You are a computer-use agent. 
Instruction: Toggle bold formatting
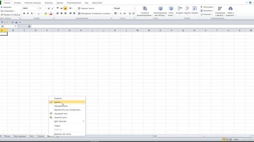pos(24,13)
